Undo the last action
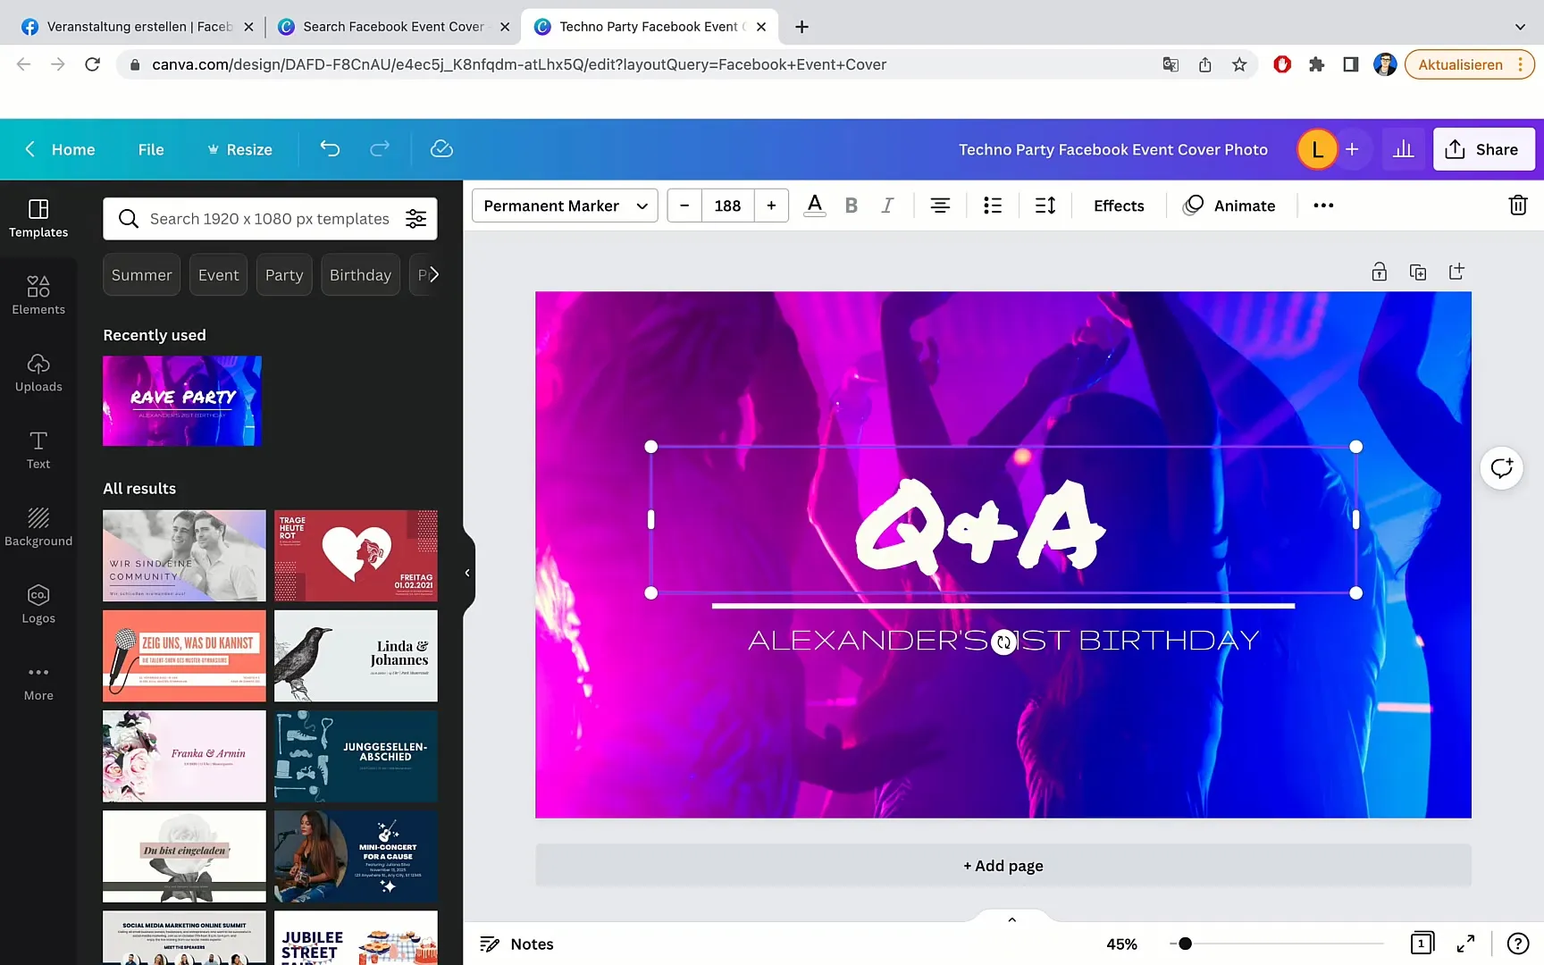The image size is (1544, 965). point(330,149)
